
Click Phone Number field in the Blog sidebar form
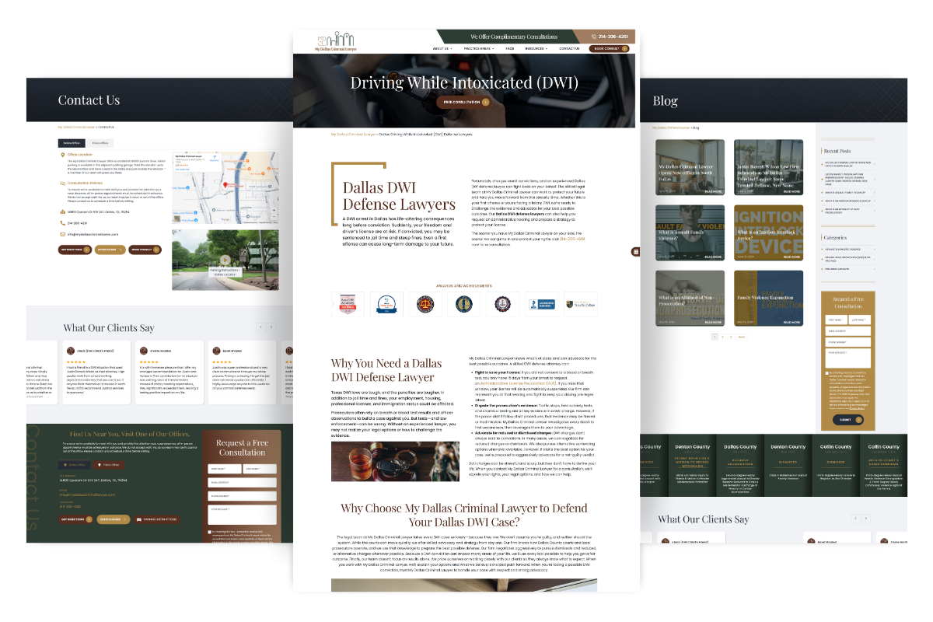pyautogui.click(x=849, y=341)
